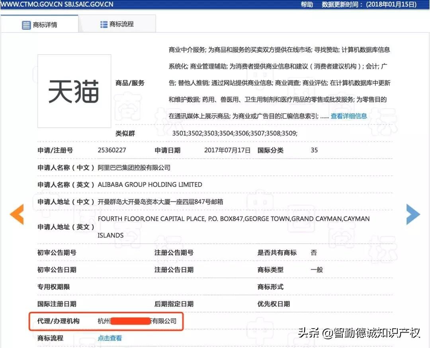Viewport: 430px width, 348px height.
Task: Click the 代理/办理机构 label
Action: click(59, 321)
